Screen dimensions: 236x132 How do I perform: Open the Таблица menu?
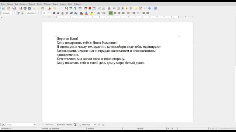click(47, 4)
